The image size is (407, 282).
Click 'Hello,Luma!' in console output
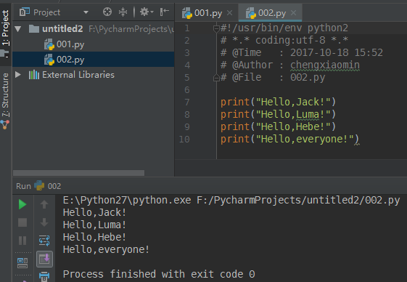click(x=95, y=225)
